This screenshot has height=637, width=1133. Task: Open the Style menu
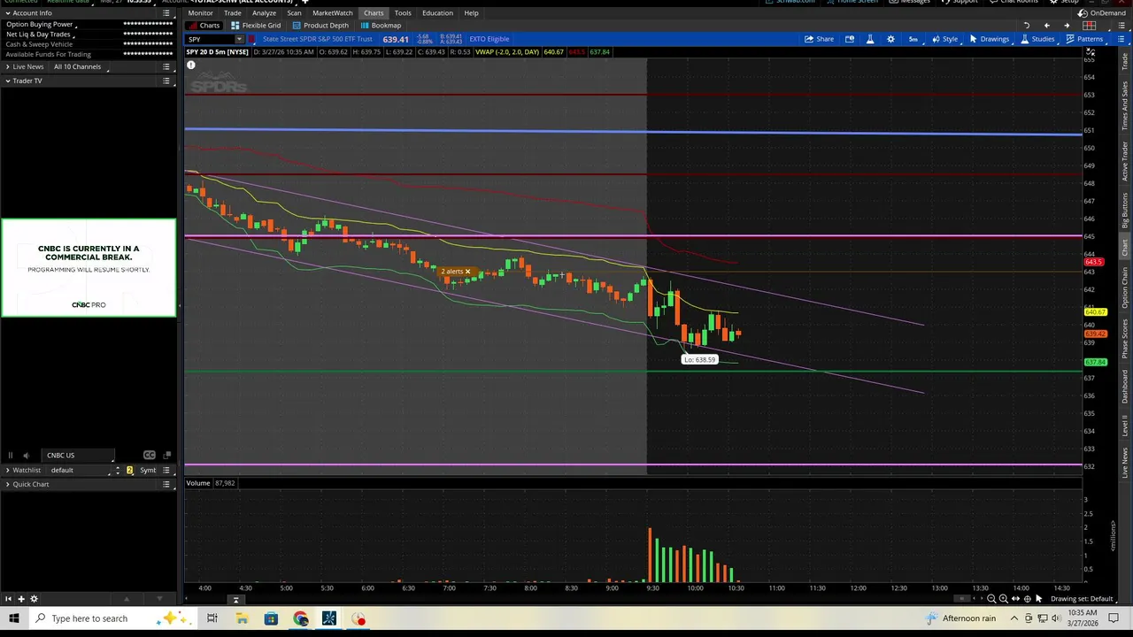click(944, 39)
